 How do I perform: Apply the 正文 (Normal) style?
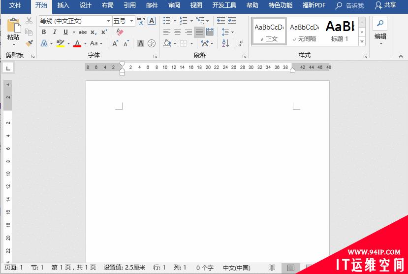coord(269,32)
